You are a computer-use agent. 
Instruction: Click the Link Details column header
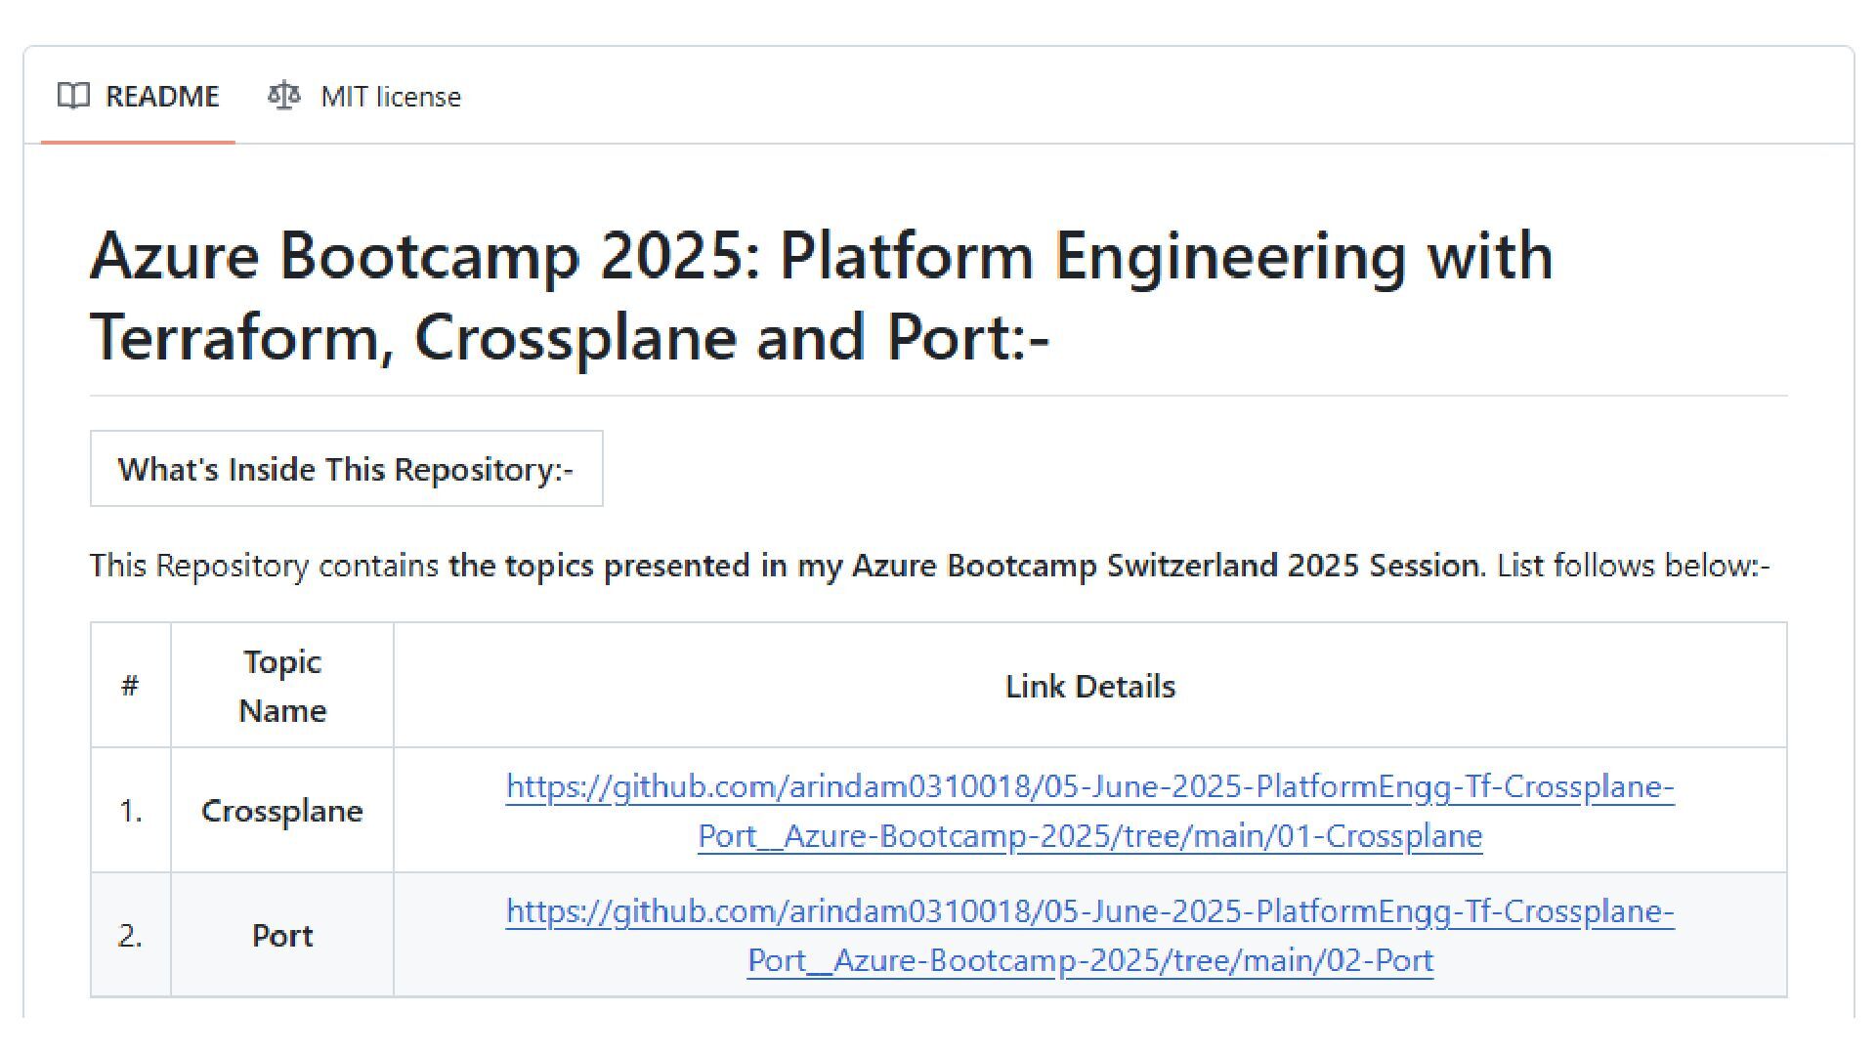1089,686
